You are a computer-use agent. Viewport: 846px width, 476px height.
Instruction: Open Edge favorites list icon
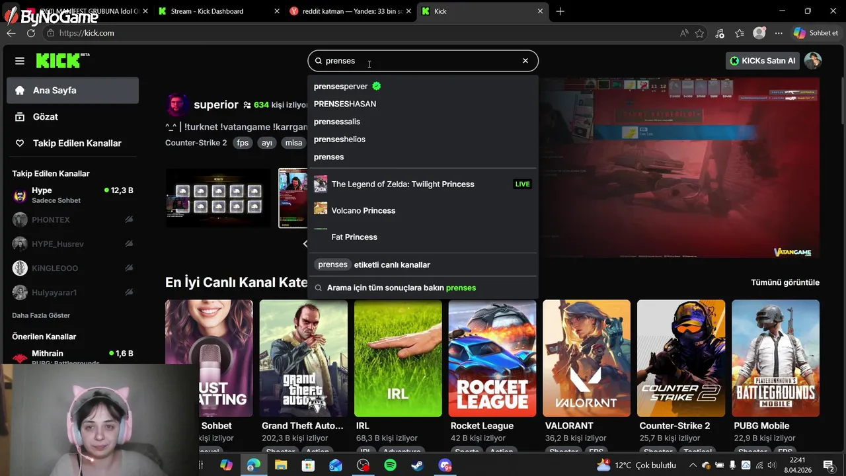(740, 33)
